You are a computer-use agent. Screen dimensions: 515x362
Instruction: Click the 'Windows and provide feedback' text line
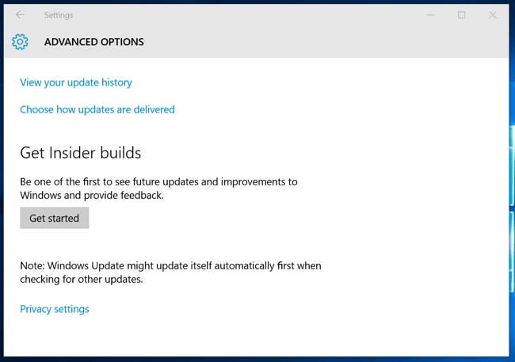[92, 196]
